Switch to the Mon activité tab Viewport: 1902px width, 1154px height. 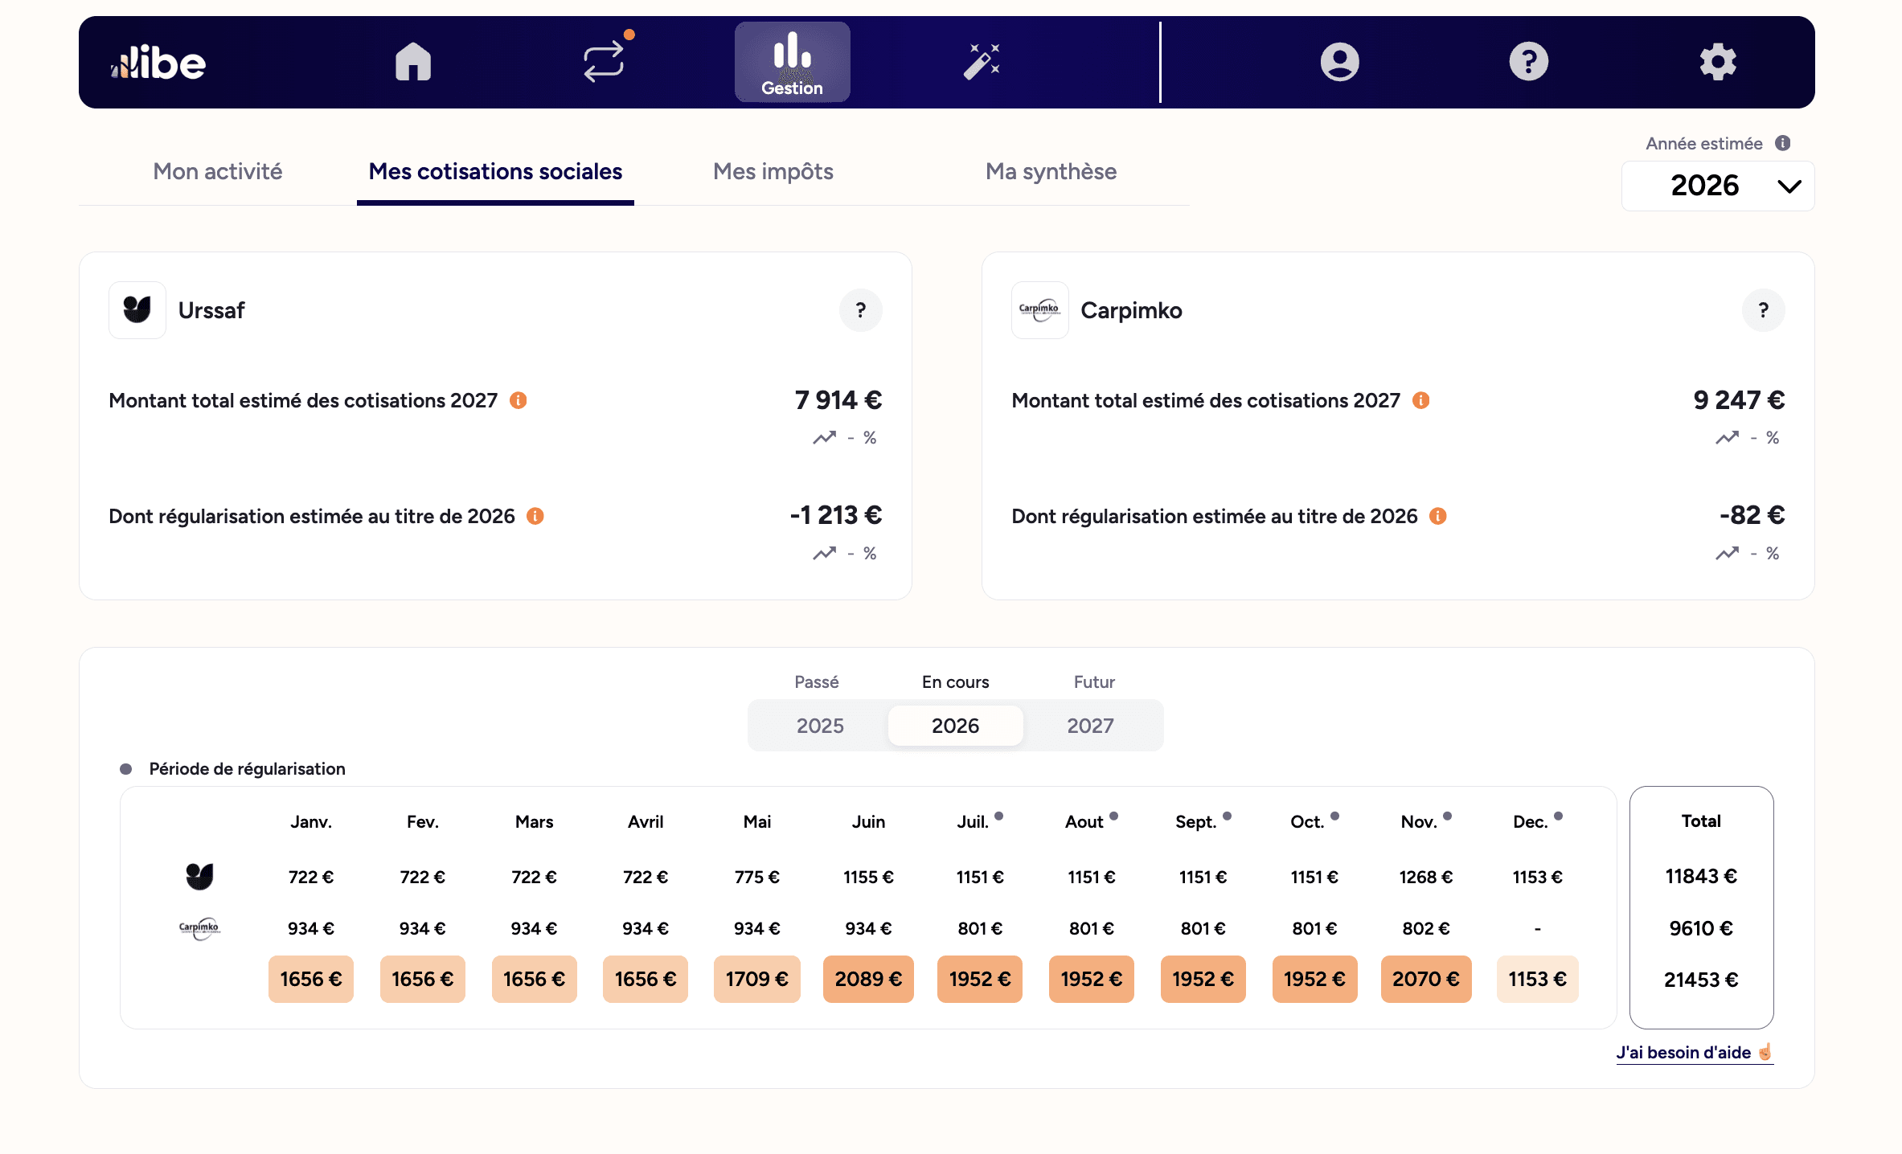218,171
